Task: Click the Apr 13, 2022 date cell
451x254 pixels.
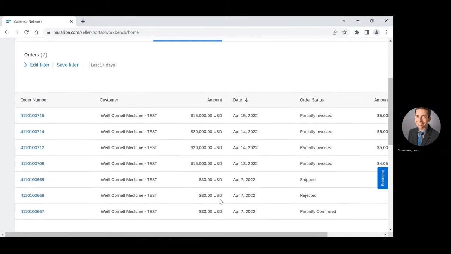Action: pyautogui.click(x=245, y=164)
